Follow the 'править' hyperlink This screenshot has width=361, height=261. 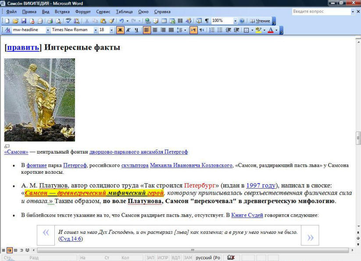pyautogui.click(x=23, y=47)
